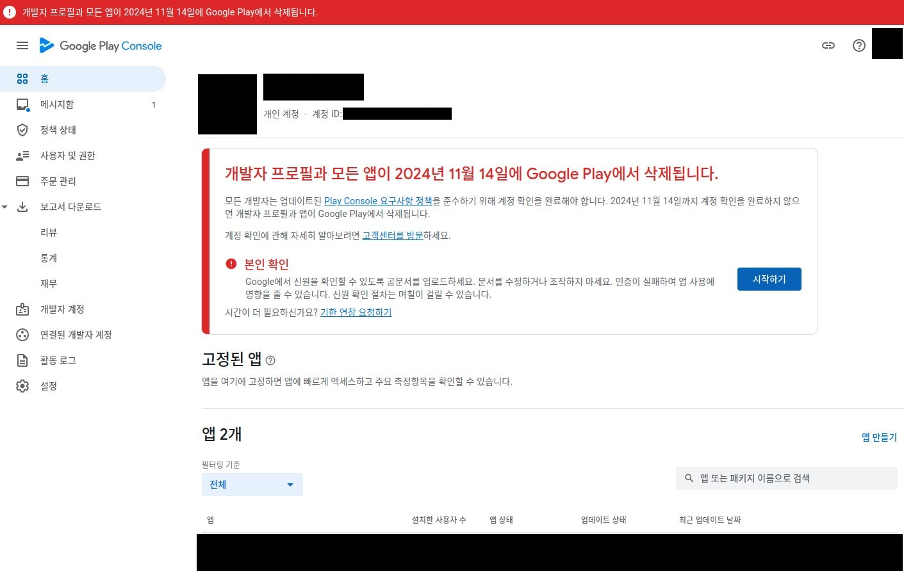Click the app search input field
Screen dimensions: 904x571
[787, 478]
